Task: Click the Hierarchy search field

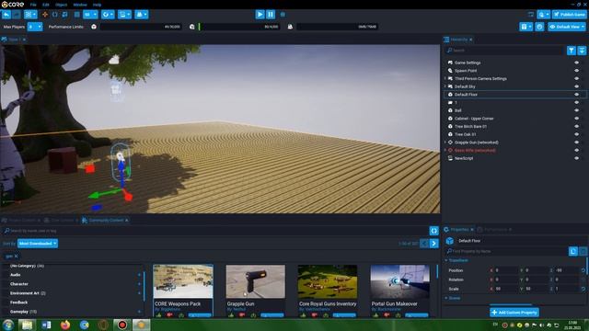Action: [x=503, y=51]
